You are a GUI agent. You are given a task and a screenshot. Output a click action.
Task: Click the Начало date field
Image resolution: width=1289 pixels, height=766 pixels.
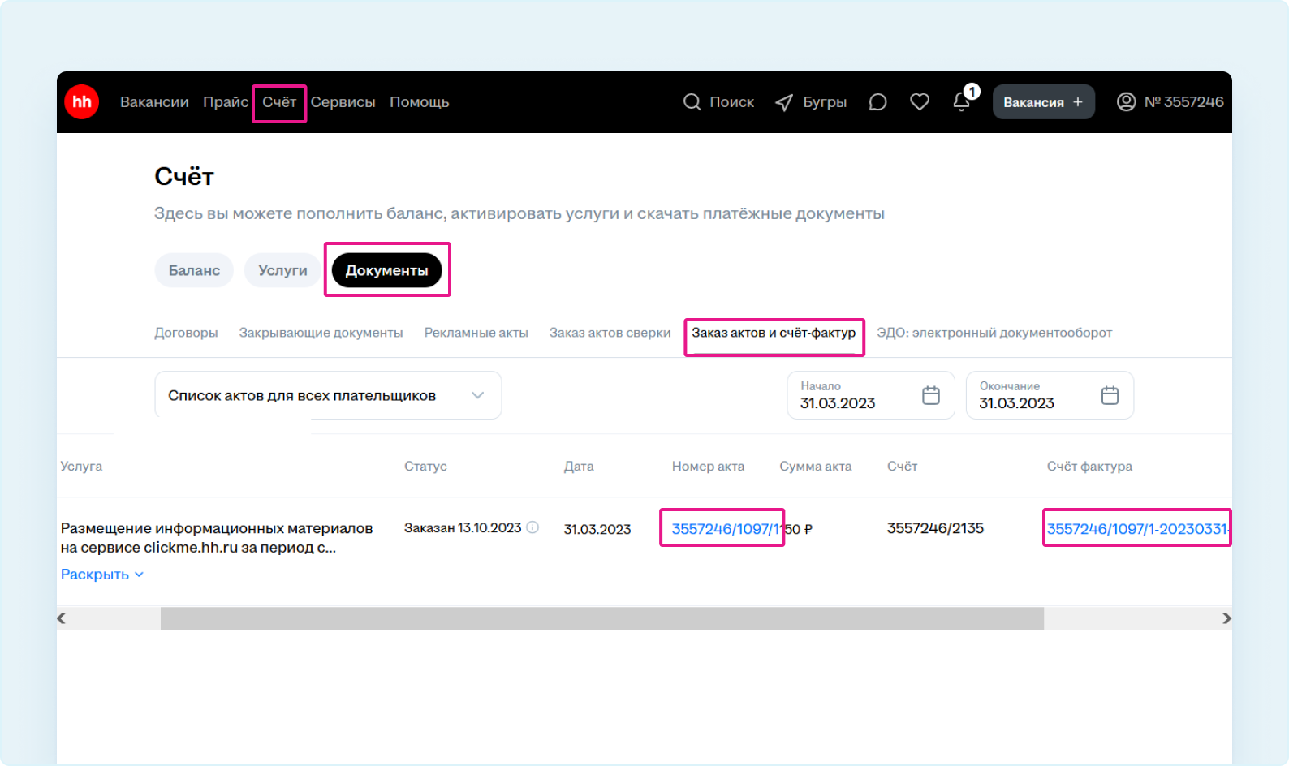[x=870, y=395]
